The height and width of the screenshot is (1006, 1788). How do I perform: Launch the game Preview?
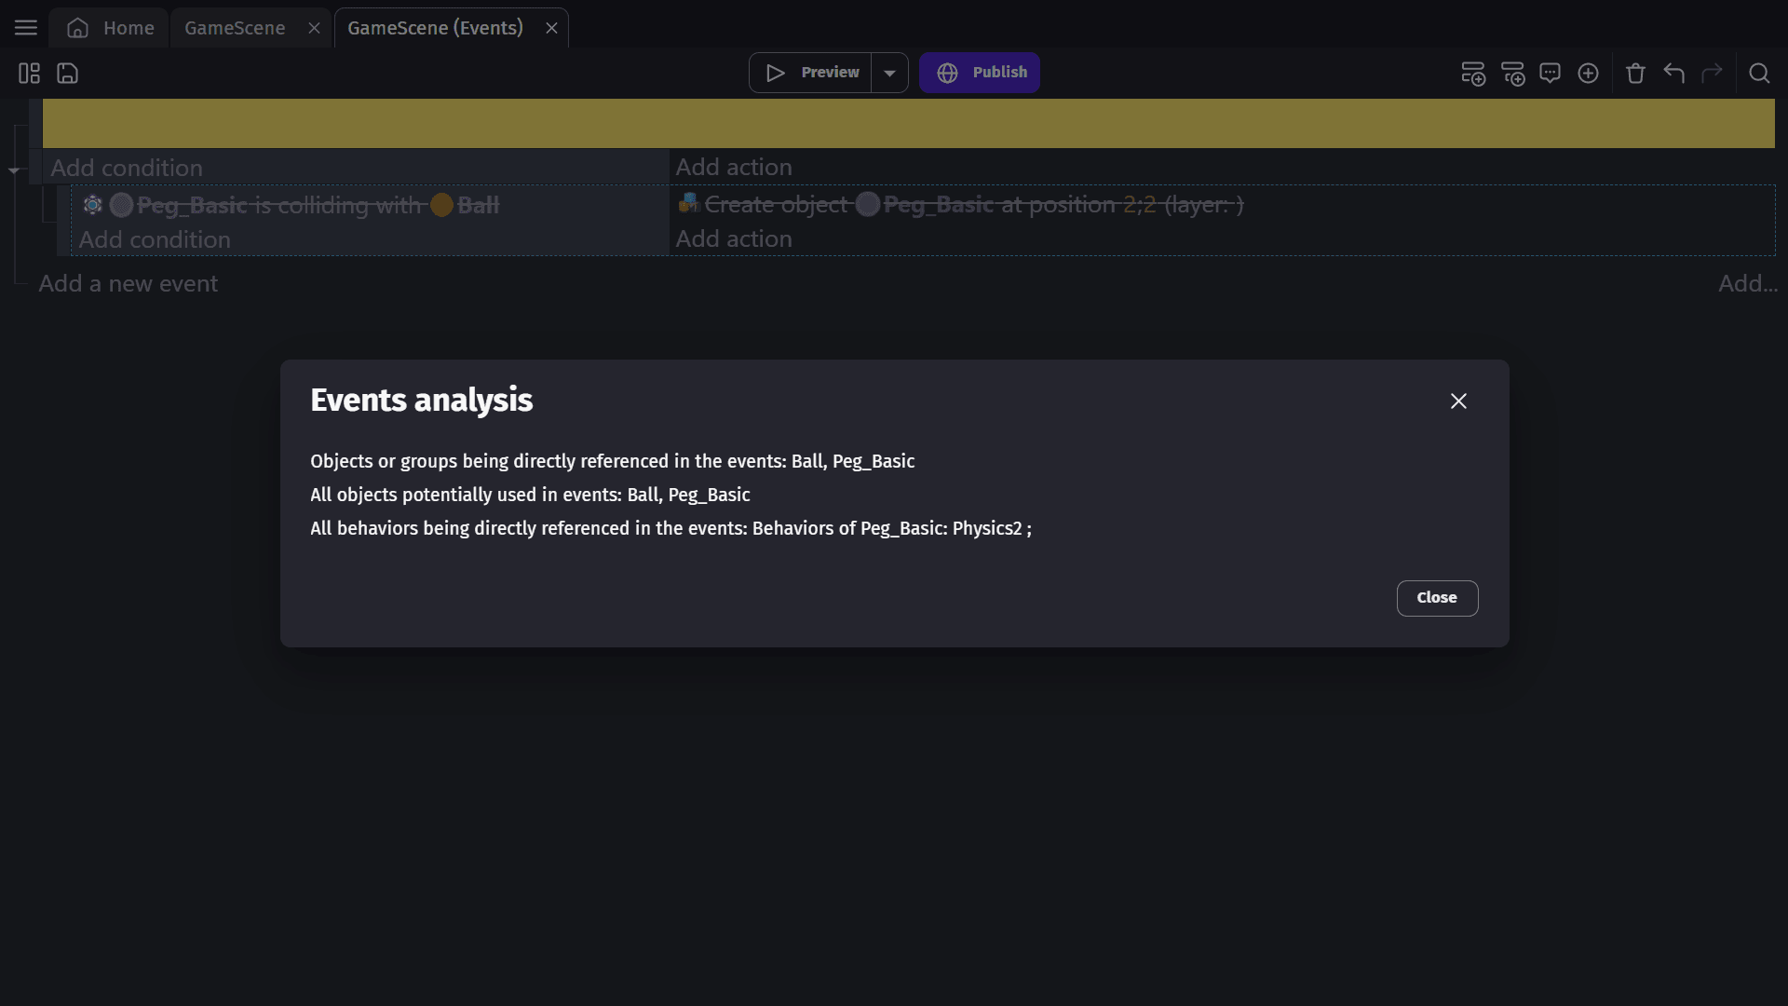[x=810, y=73]
